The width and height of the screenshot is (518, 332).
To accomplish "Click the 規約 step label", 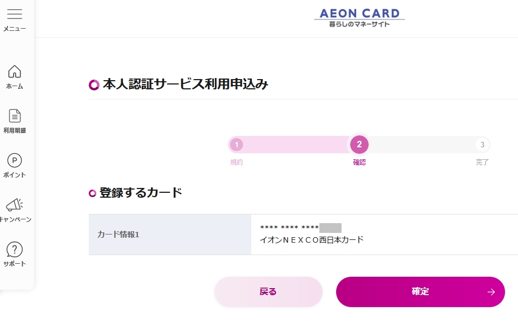I will (x=237, y=162).
